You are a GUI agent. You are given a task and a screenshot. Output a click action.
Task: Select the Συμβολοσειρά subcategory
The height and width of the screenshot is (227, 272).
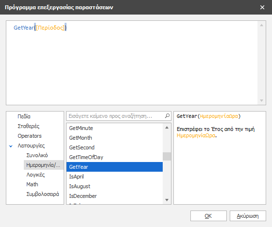[x=43, y=194]
